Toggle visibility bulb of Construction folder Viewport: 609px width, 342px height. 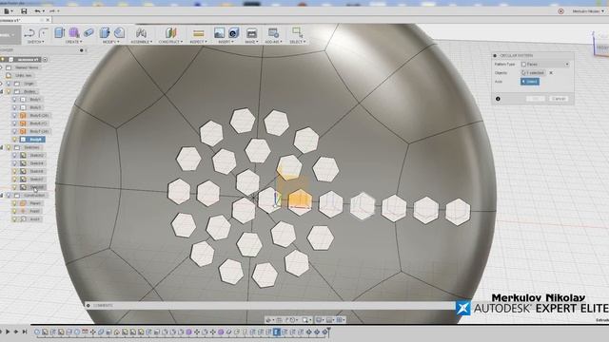coord(9,196)
